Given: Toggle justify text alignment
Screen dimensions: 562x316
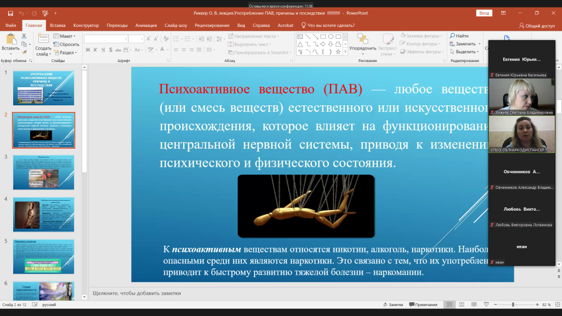Looking at the screenshot, I should [199, 50].
